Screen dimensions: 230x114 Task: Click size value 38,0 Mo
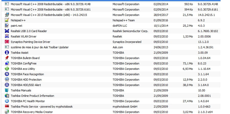[188, 85]
